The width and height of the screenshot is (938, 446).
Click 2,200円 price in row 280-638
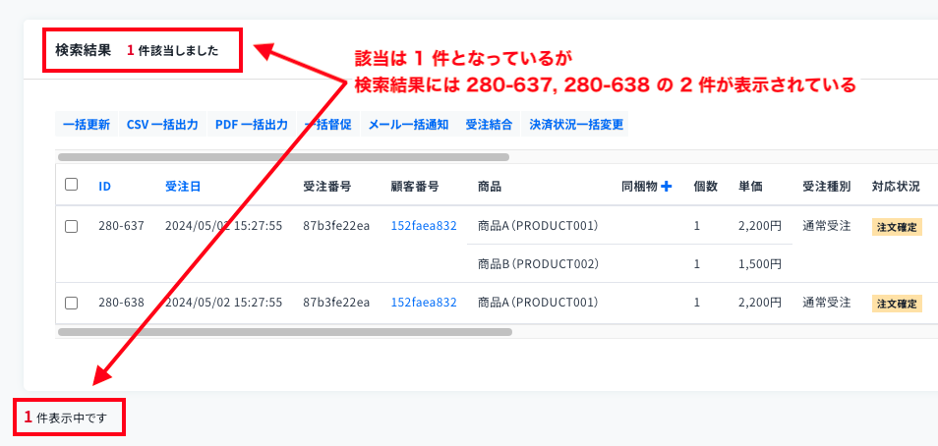[x=760, y=303]
